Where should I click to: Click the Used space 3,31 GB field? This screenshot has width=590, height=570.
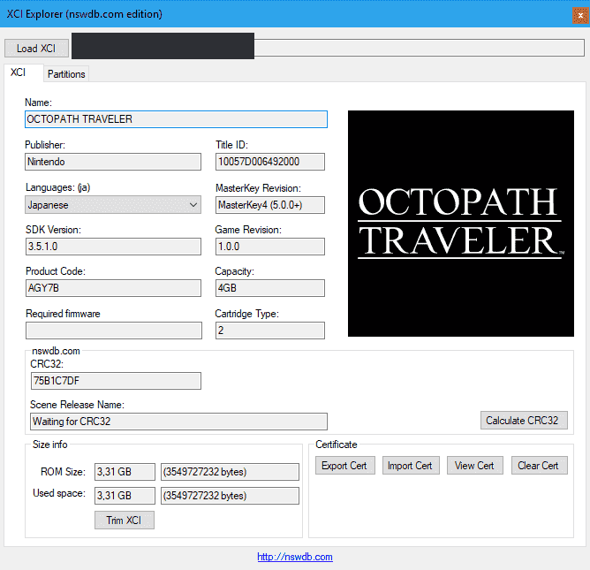pos(125,496)
